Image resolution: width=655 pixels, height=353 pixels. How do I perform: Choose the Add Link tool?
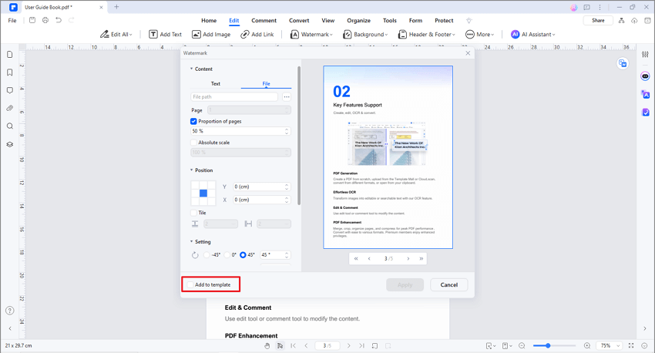(x=257, y=34)
